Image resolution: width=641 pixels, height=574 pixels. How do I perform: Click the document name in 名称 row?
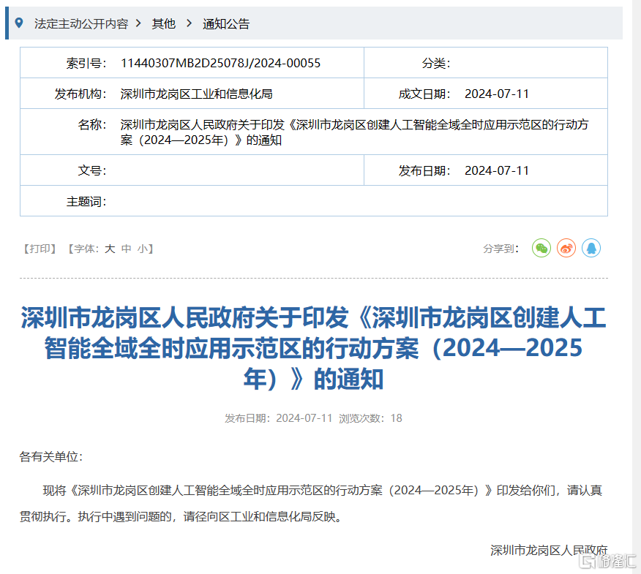354,132
